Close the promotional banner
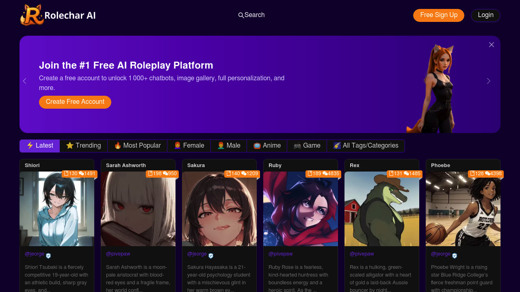 coord(492,45)
